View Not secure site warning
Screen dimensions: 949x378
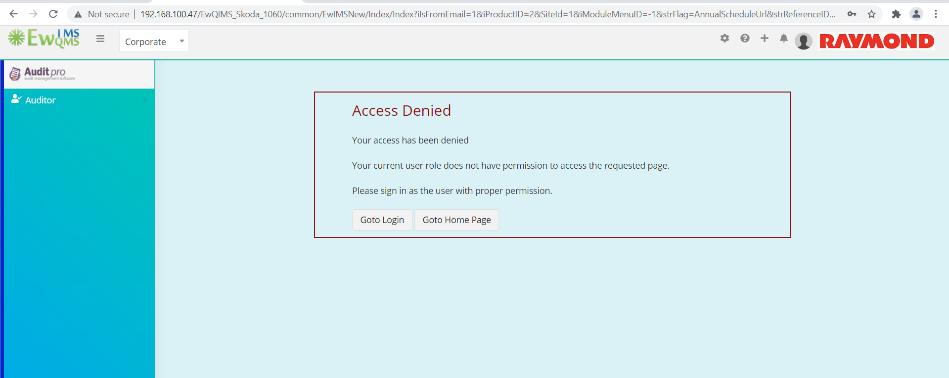[101, 14]
